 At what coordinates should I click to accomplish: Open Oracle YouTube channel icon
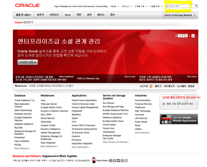pos(122,161)
